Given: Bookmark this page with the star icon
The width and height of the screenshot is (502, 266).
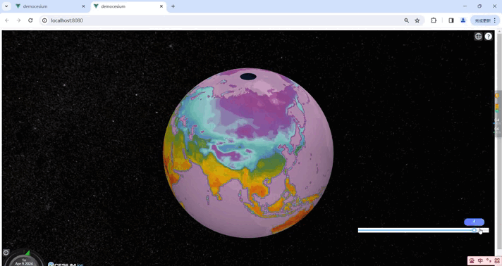Looking at the screenshot, I should click(417, 20).
